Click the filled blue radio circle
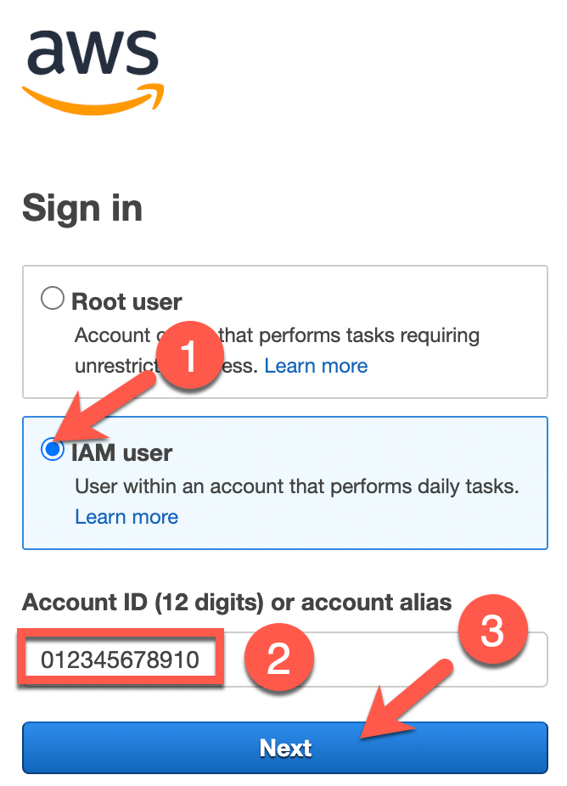Screen dimensions: 567x786 coord(52,451)
